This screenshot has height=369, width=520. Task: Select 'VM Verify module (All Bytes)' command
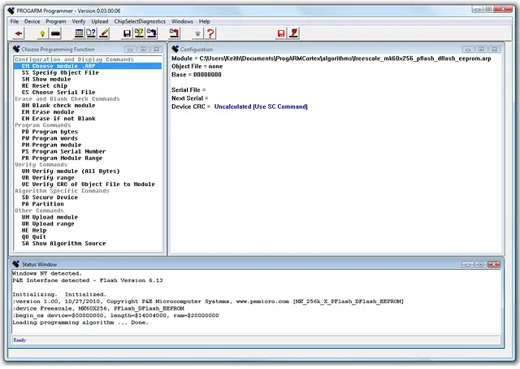pos(71,171)
